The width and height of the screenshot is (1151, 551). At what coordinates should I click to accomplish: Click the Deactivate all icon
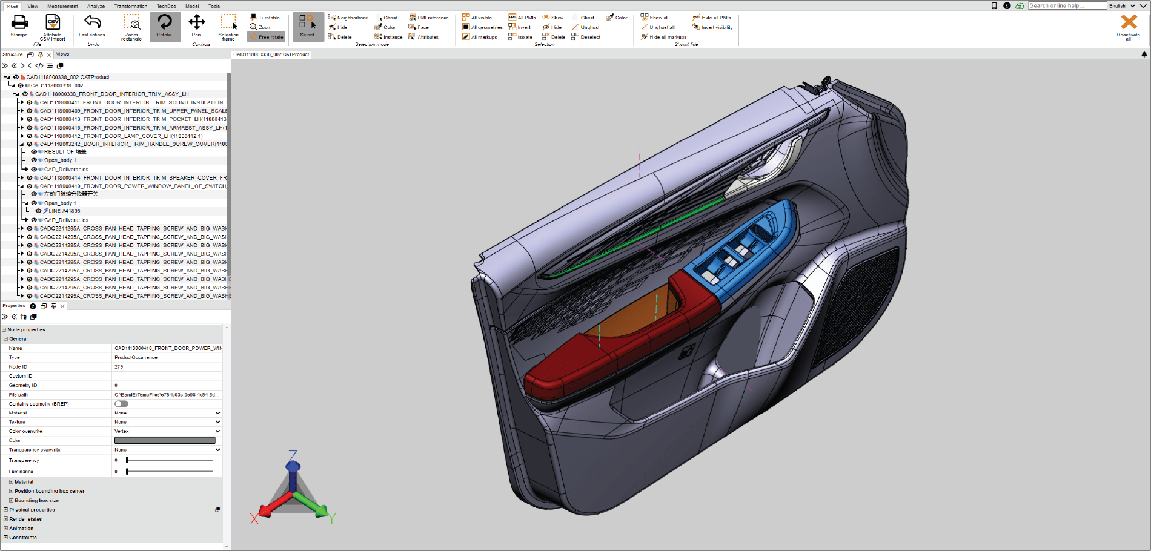[x=1128, y=23]
